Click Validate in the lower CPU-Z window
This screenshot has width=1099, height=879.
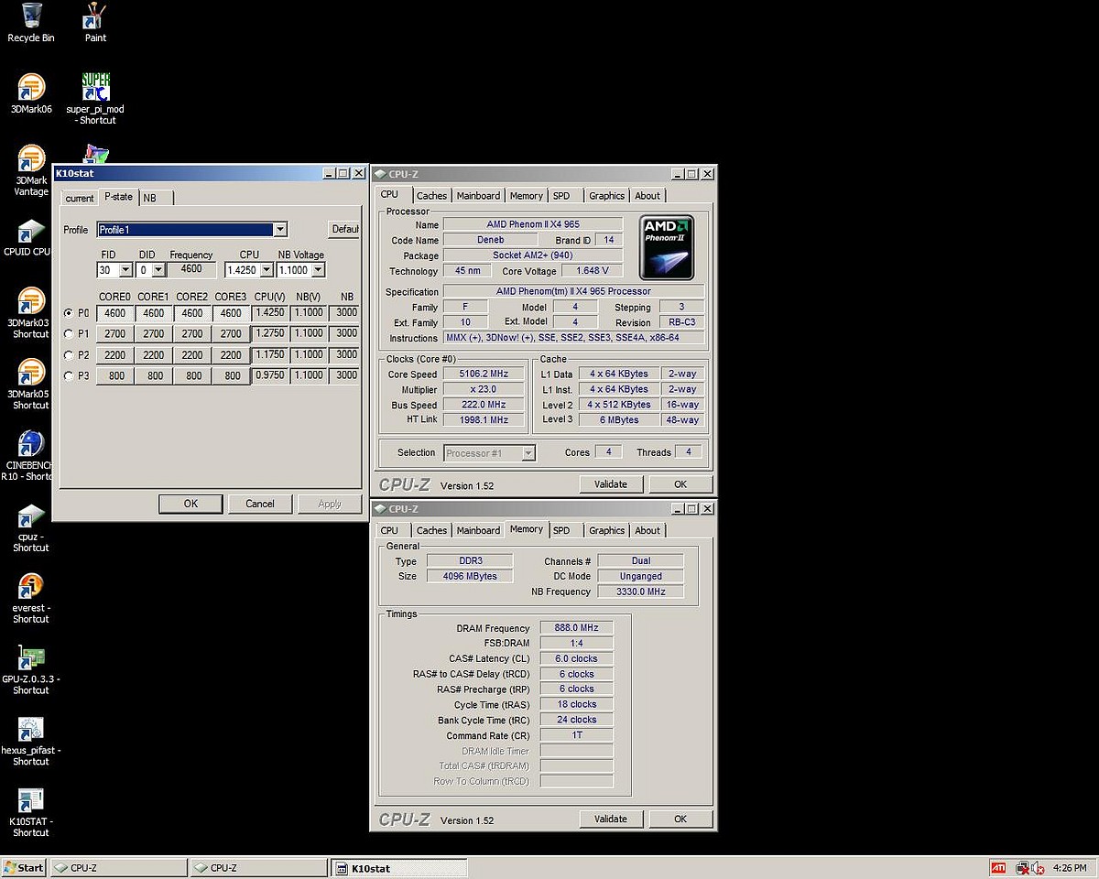(611, 819)
